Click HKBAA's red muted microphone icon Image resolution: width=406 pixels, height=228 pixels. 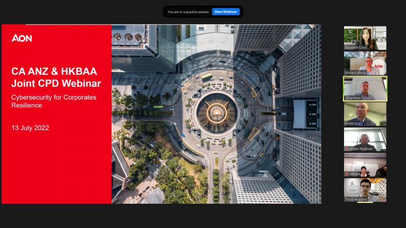pos(347,174)
